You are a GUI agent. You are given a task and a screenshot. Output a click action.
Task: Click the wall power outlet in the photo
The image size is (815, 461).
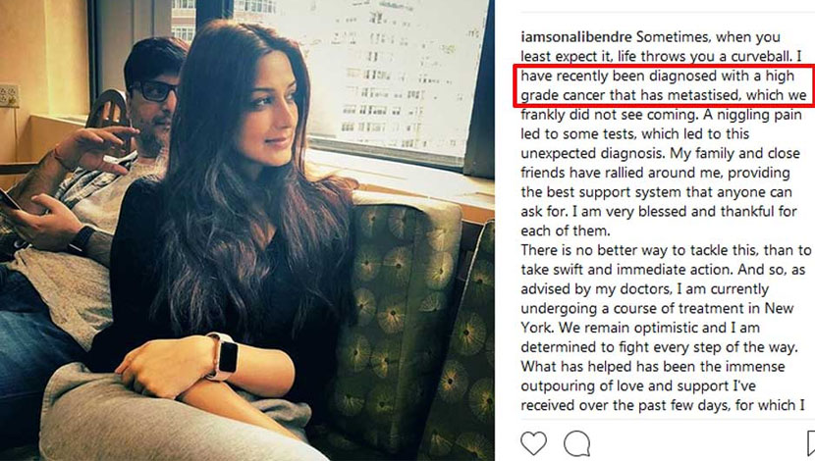tap(9, 95)
